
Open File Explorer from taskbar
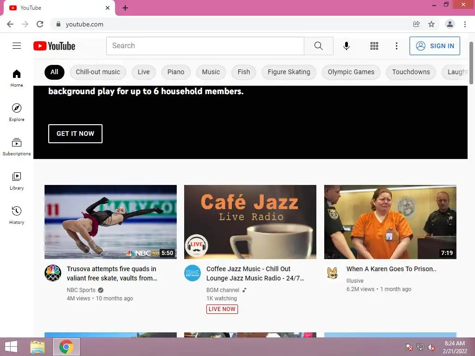[x=38, y=347]
